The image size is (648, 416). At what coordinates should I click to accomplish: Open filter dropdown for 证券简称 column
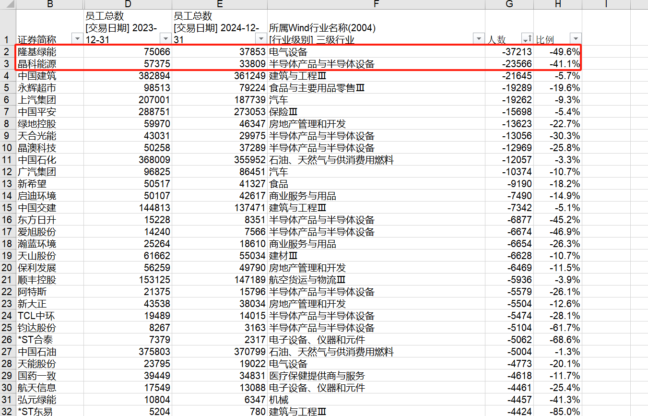tap(77, 39)
